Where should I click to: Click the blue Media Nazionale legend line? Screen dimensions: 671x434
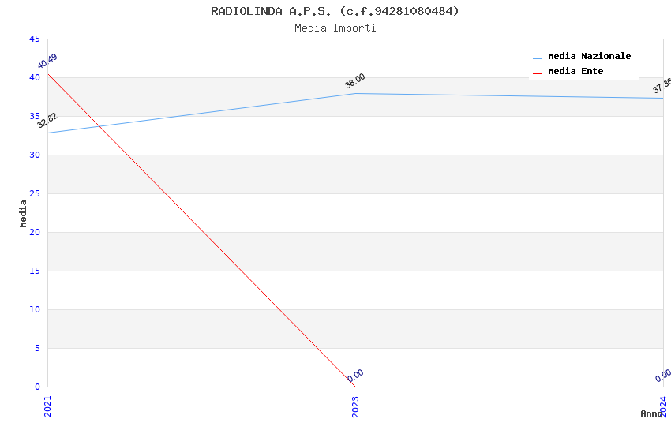click(x=538, y=58)
